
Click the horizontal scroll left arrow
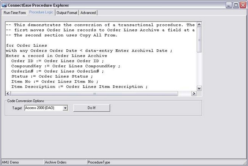8,93
